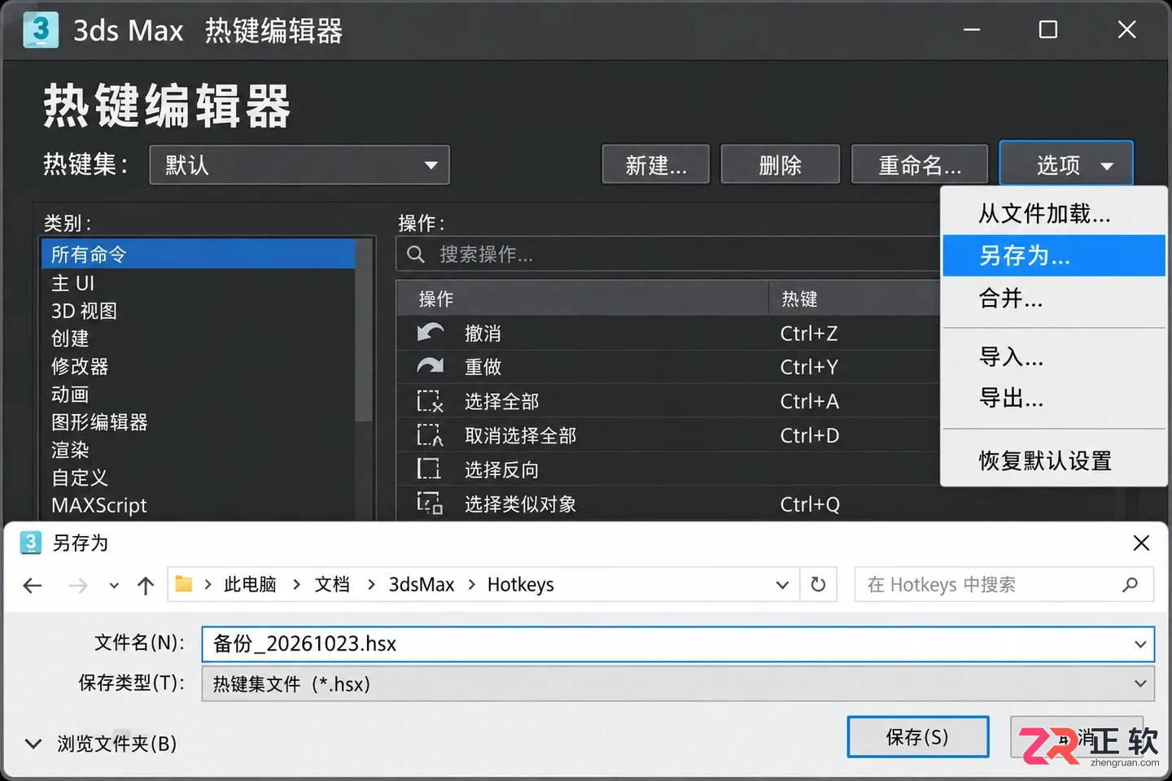Choose 另存为... in the options menu
The height and width of the screenshot is (781, 1172).
tap(1054, 255)
